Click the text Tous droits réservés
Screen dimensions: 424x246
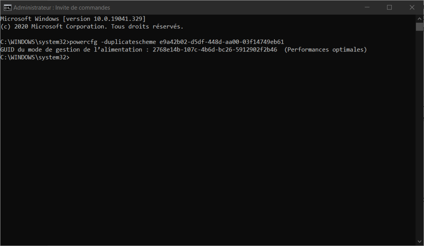point(147,26)
